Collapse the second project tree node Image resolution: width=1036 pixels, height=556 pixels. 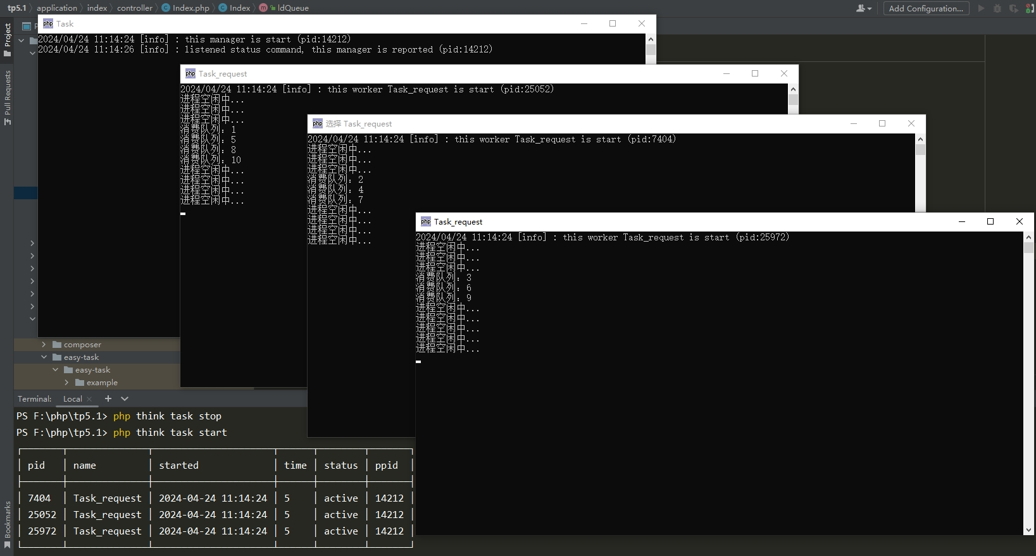coord(32,53)
